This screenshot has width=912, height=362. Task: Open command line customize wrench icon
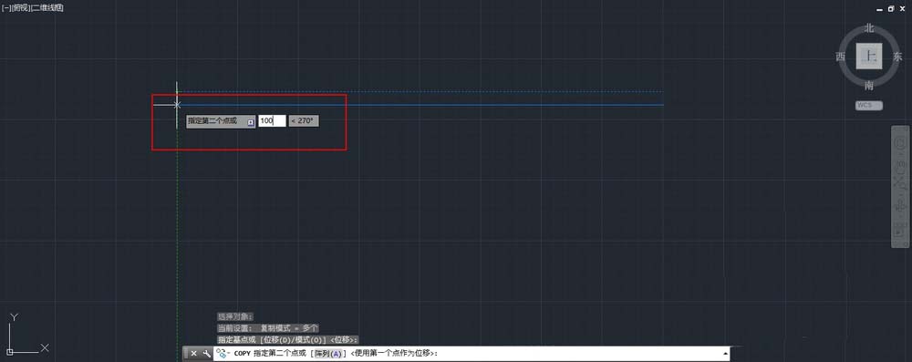(x=206, y=353)
